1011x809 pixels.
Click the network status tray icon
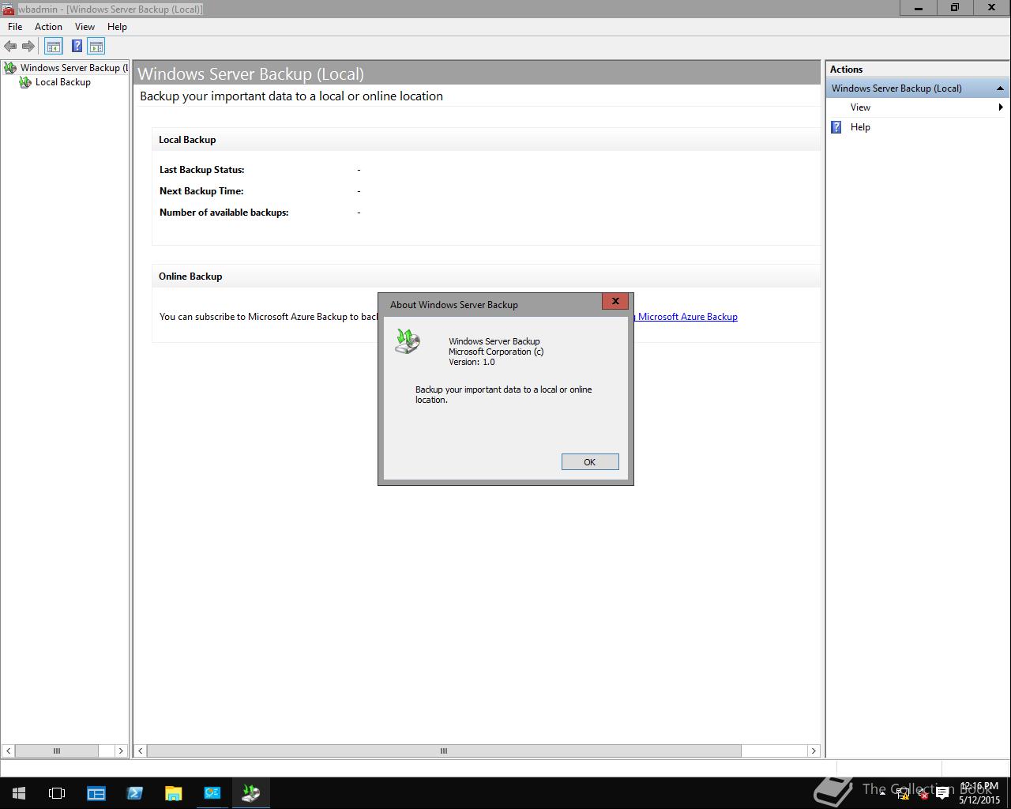pyautogui.click(x=903, y=794)
